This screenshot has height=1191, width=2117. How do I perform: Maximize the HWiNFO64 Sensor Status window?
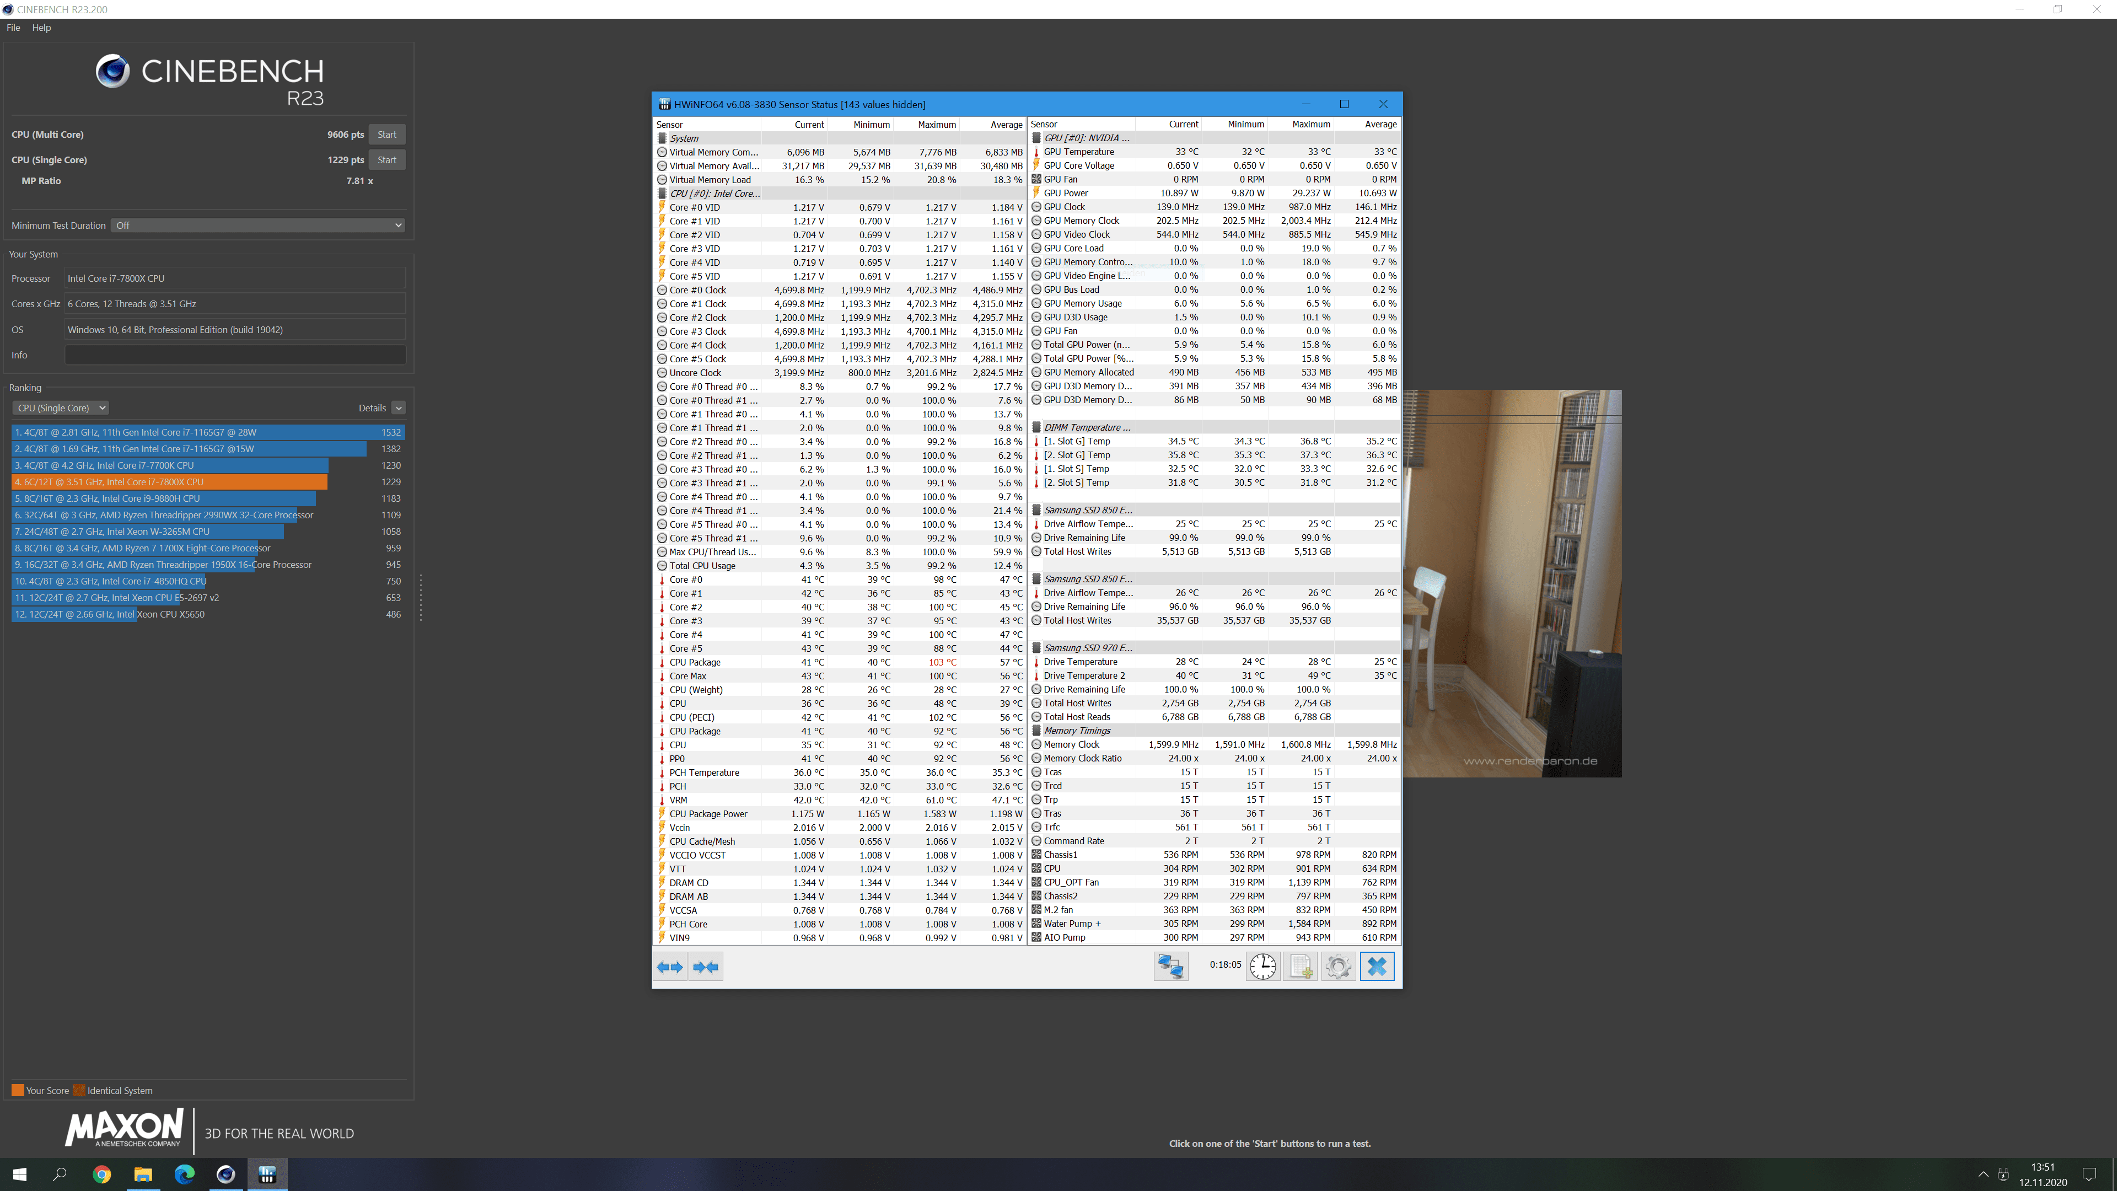[1345, 104]
